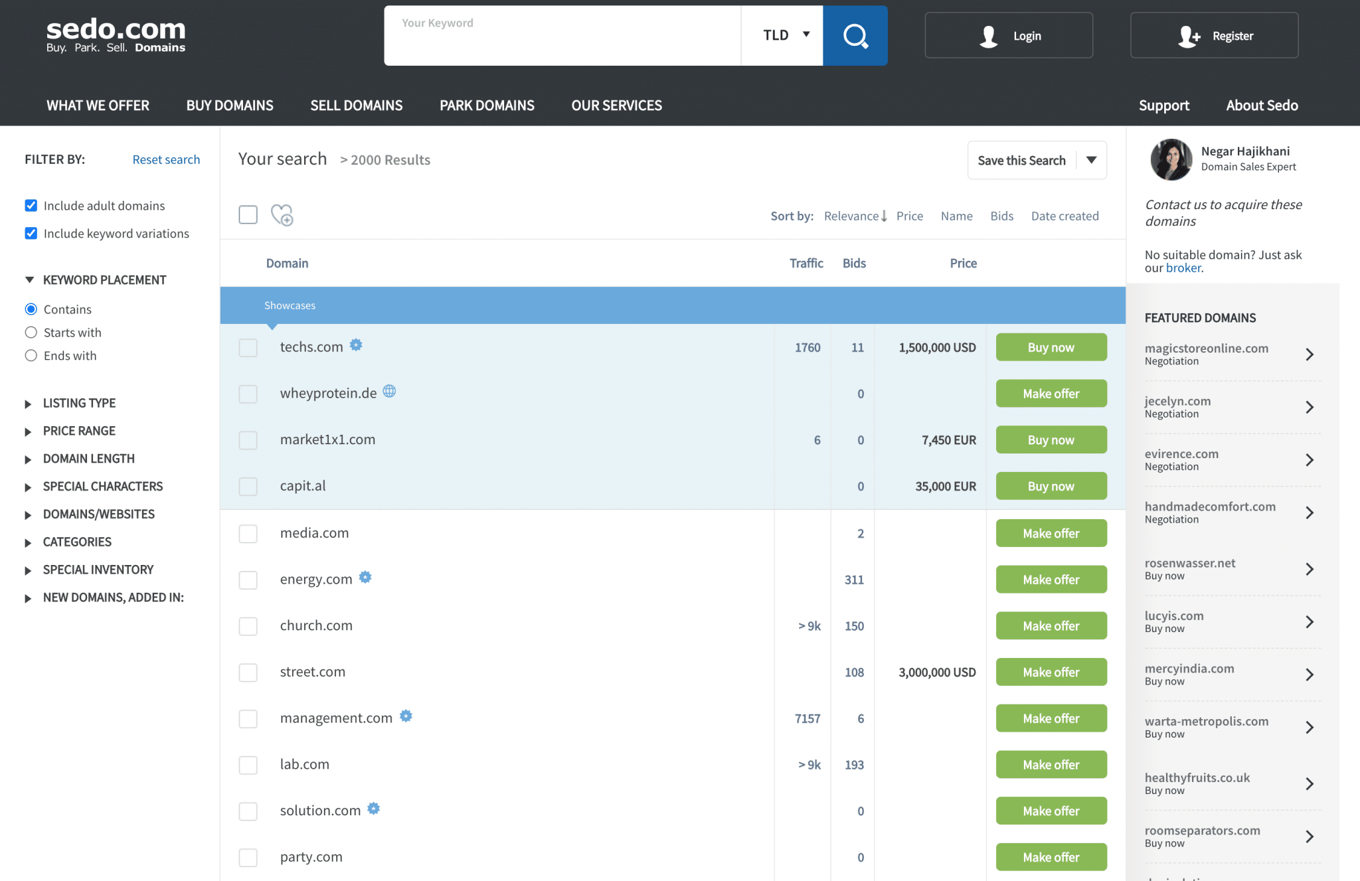Image resolution: width=1360 pixels, height=881 pixels.
Task: Open arrow for jecelyn.com featured domain
Action: click(x=1309, y=407)
